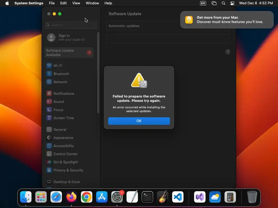Click the BR input source menu bar icon
278x208 pixels.
(203, 3)
